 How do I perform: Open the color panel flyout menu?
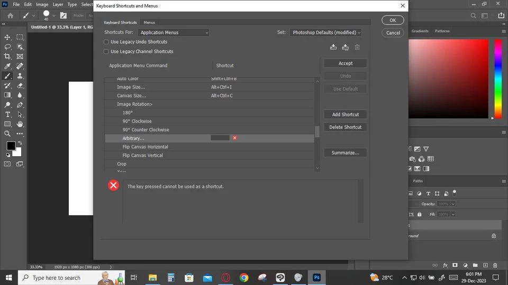pos(503,31)
